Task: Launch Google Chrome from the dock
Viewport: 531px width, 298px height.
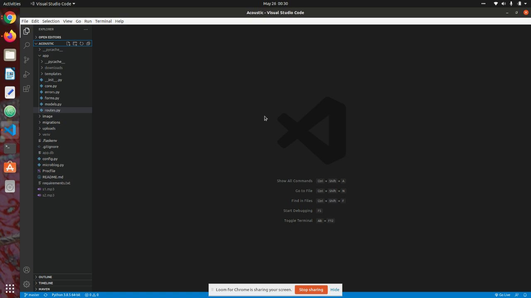Action: [10, 18]
